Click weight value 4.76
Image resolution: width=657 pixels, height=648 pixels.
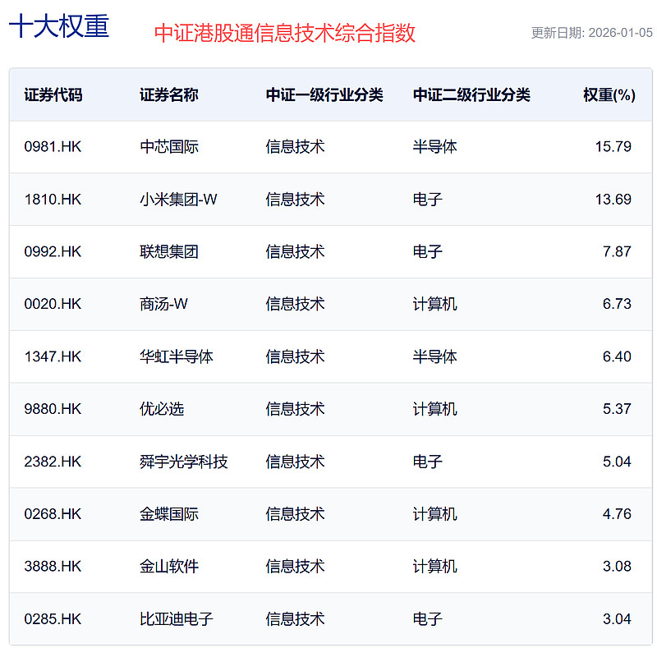pos(617,514)
